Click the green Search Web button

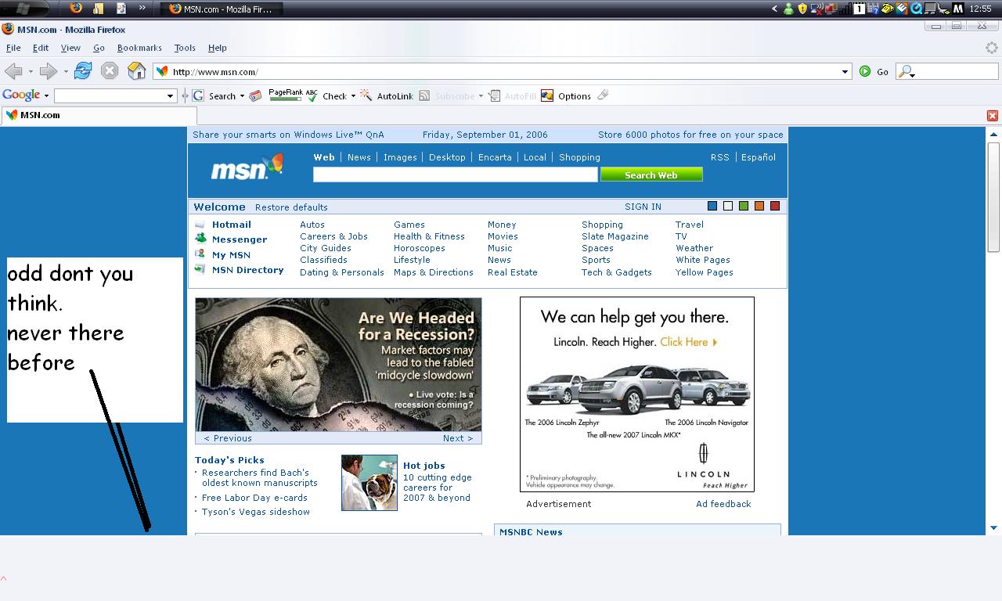651,175
